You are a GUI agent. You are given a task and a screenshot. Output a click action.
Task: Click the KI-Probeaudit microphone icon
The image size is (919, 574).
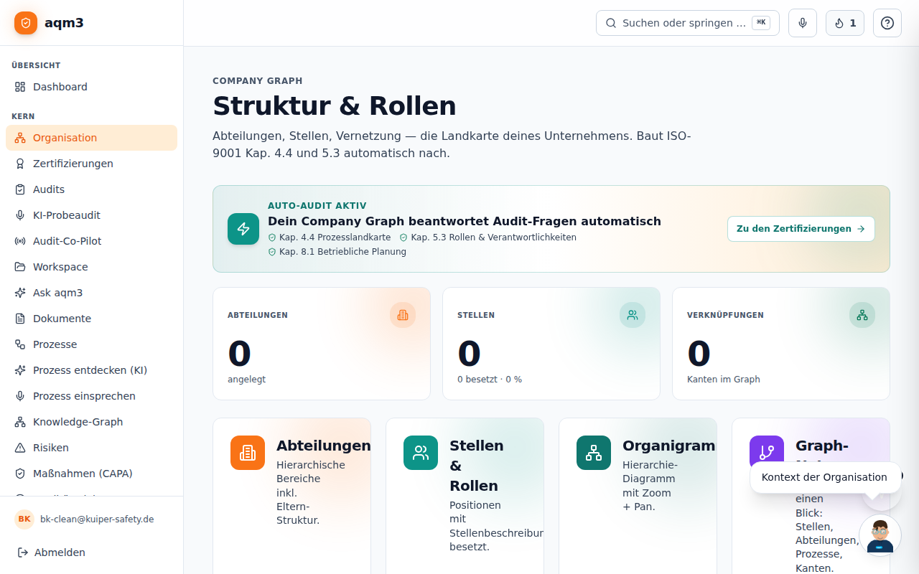point(20,215)
